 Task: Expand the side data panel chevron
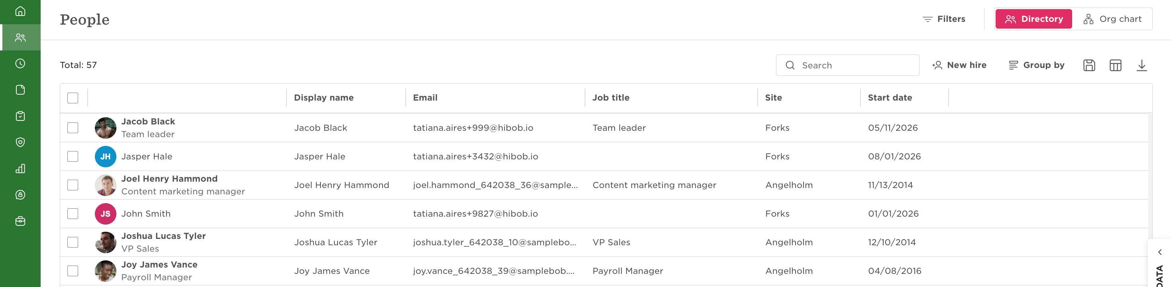tap(1159, 252)
